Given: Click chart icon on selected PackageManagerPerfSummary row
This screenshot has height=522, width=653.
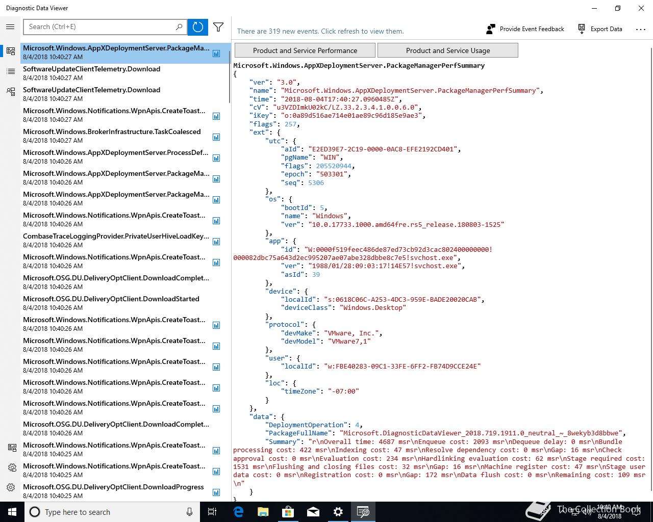Looking at the screenshot, I should pos(216,54).
